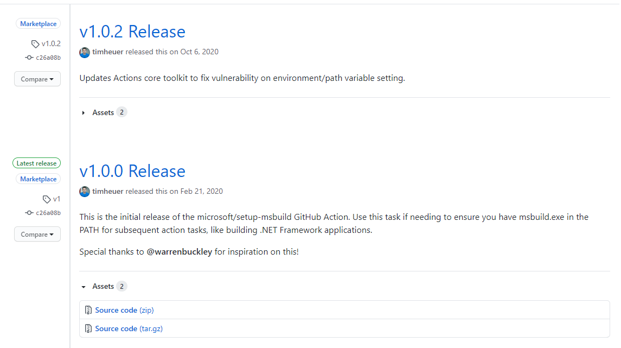Open the v1.0.0 Release title

[132, 171]
